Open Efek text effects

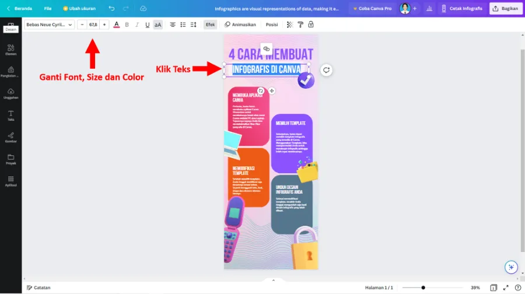coord(210,24)
